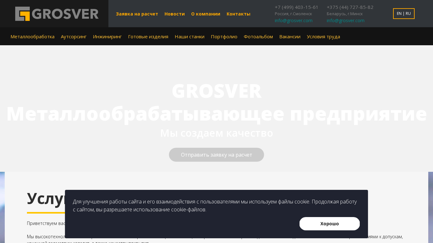Accept cookies with Хорошо button
This screenshot has width=433, height=243.
pyautogui.click(x=330, y=224)
